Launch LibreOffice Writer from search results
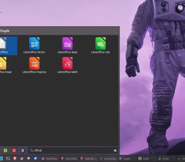Viewport: 185px width, 162px height. (x=34, y=46)
